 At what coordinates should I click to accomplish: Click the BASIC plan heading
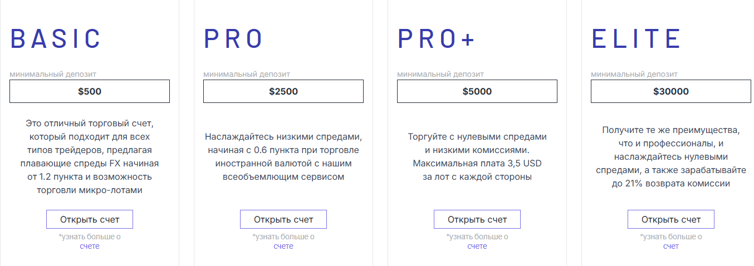pyautogui.click(x=56, y=38)
